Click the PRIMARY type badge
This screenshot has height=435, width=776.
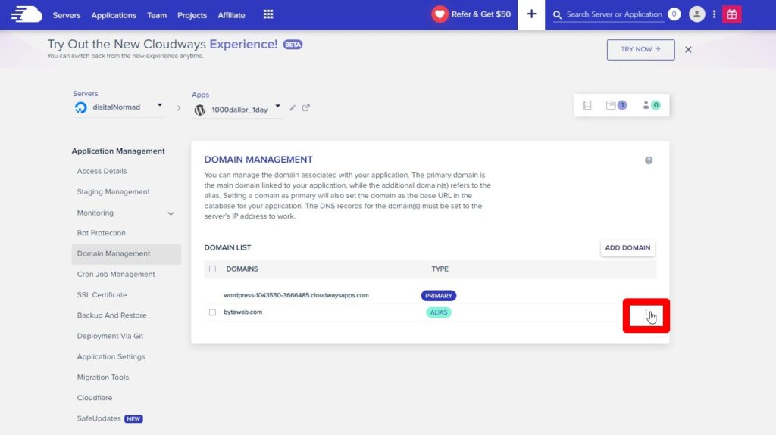pyautogui.click(x=439, y=296)
